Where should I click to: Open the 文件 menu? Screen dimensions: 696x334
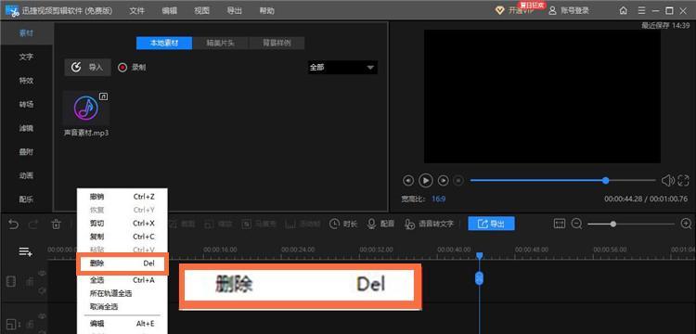click(x=137, y=10)
